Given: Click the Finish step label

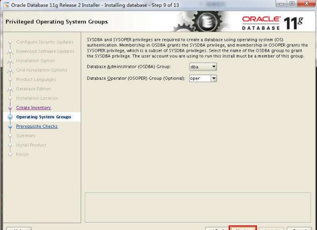Looking at the screenshot, I should [22, 154].
